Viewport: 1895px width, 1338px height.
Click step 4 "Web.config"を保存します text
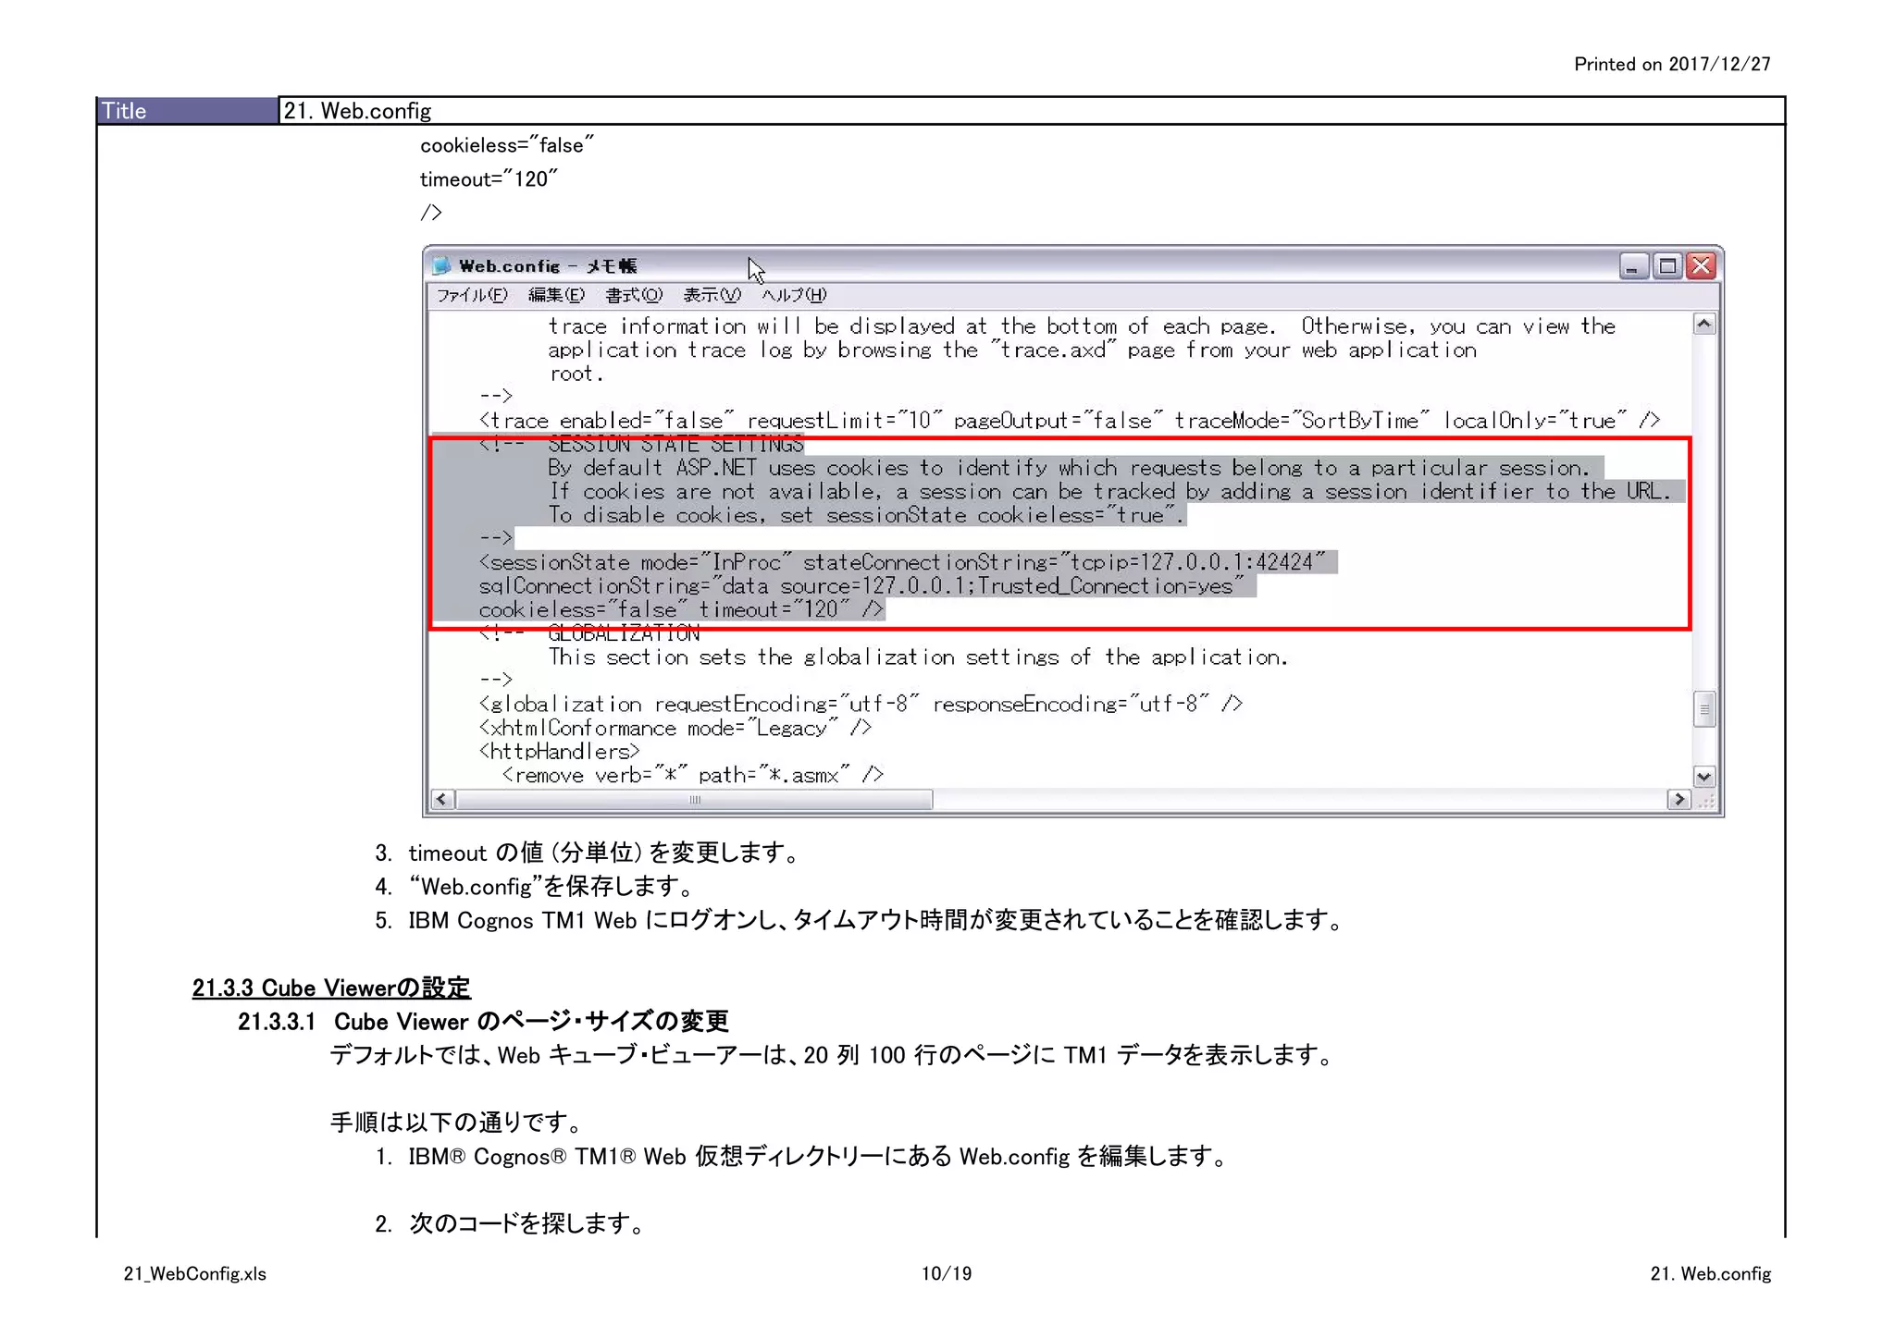point(551,887)
